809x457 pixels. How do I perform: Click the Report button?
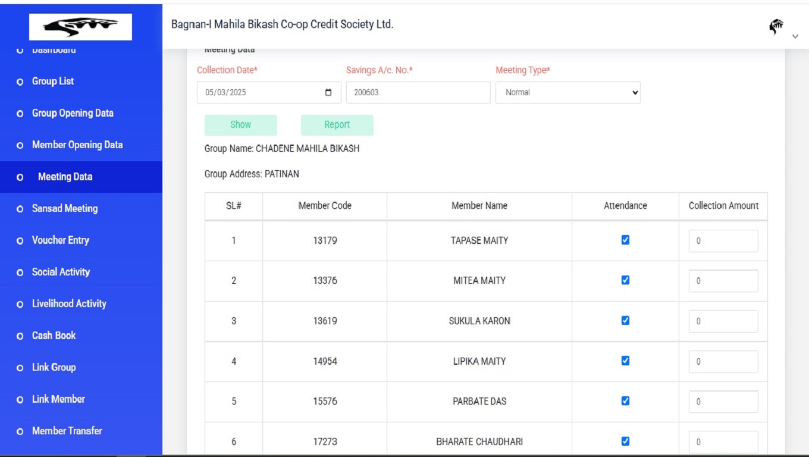point(337,125)
